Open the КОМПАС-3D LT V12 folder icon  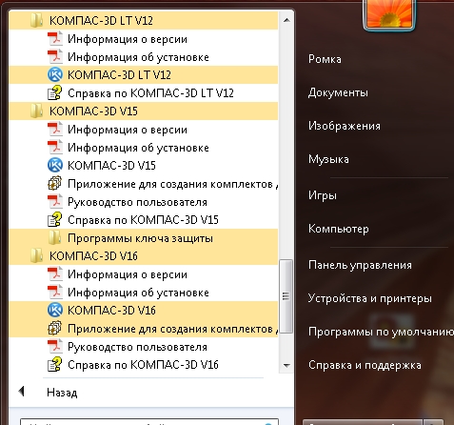(36, 21)
